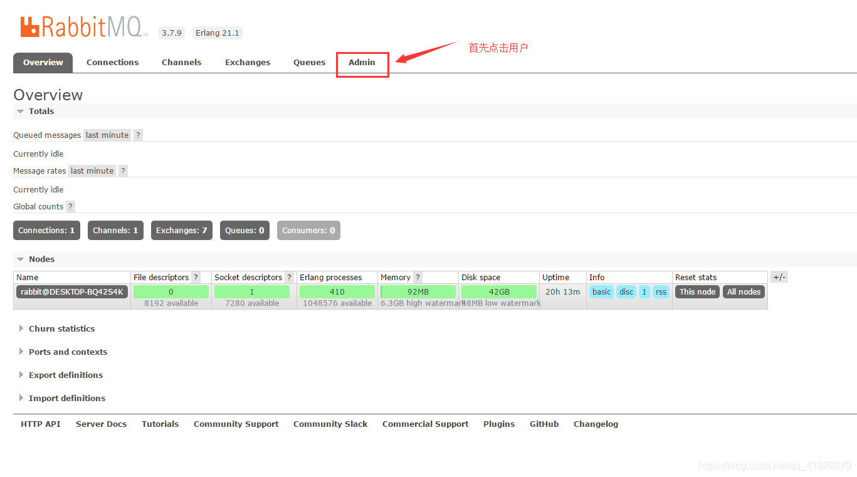Click Channels: 1 count button
The image size is (857, 477).
coord(115,230)
